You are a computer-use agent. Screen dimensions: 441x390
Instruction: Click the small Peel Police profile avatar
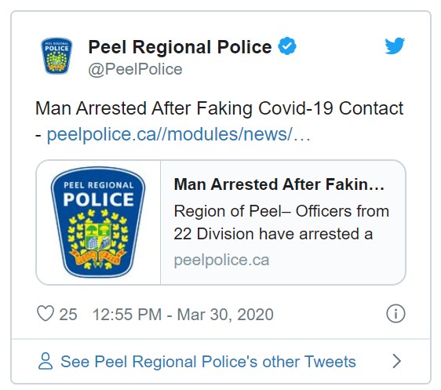(x=56, y=56)
